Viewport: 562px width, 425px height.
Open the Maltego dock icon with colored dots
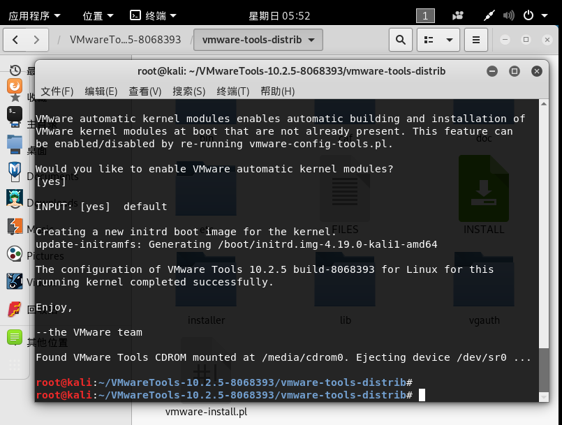[x=15, y=254]
